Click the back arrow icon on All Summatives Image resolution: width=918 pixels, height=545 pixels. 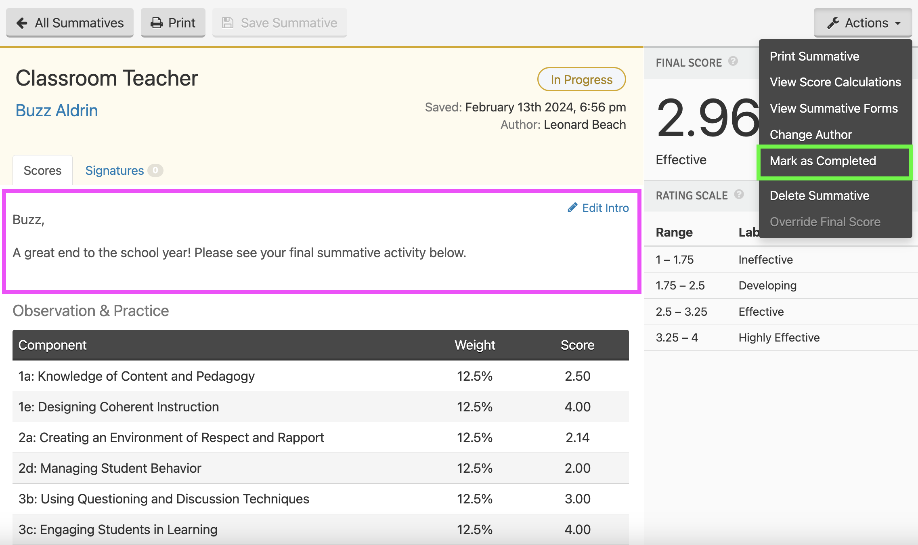pos(22,23)
